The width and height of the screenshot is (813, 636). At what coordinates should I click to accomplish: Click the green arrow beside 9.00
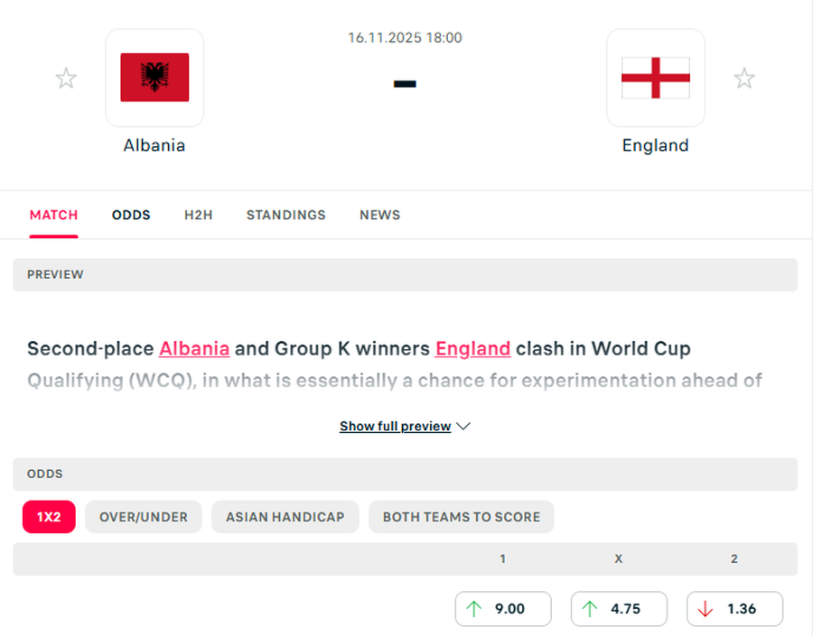coord(474,609)
